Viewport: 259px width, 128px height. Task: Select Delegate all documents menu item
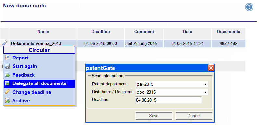pyautogui.click(x=39, y=83)
